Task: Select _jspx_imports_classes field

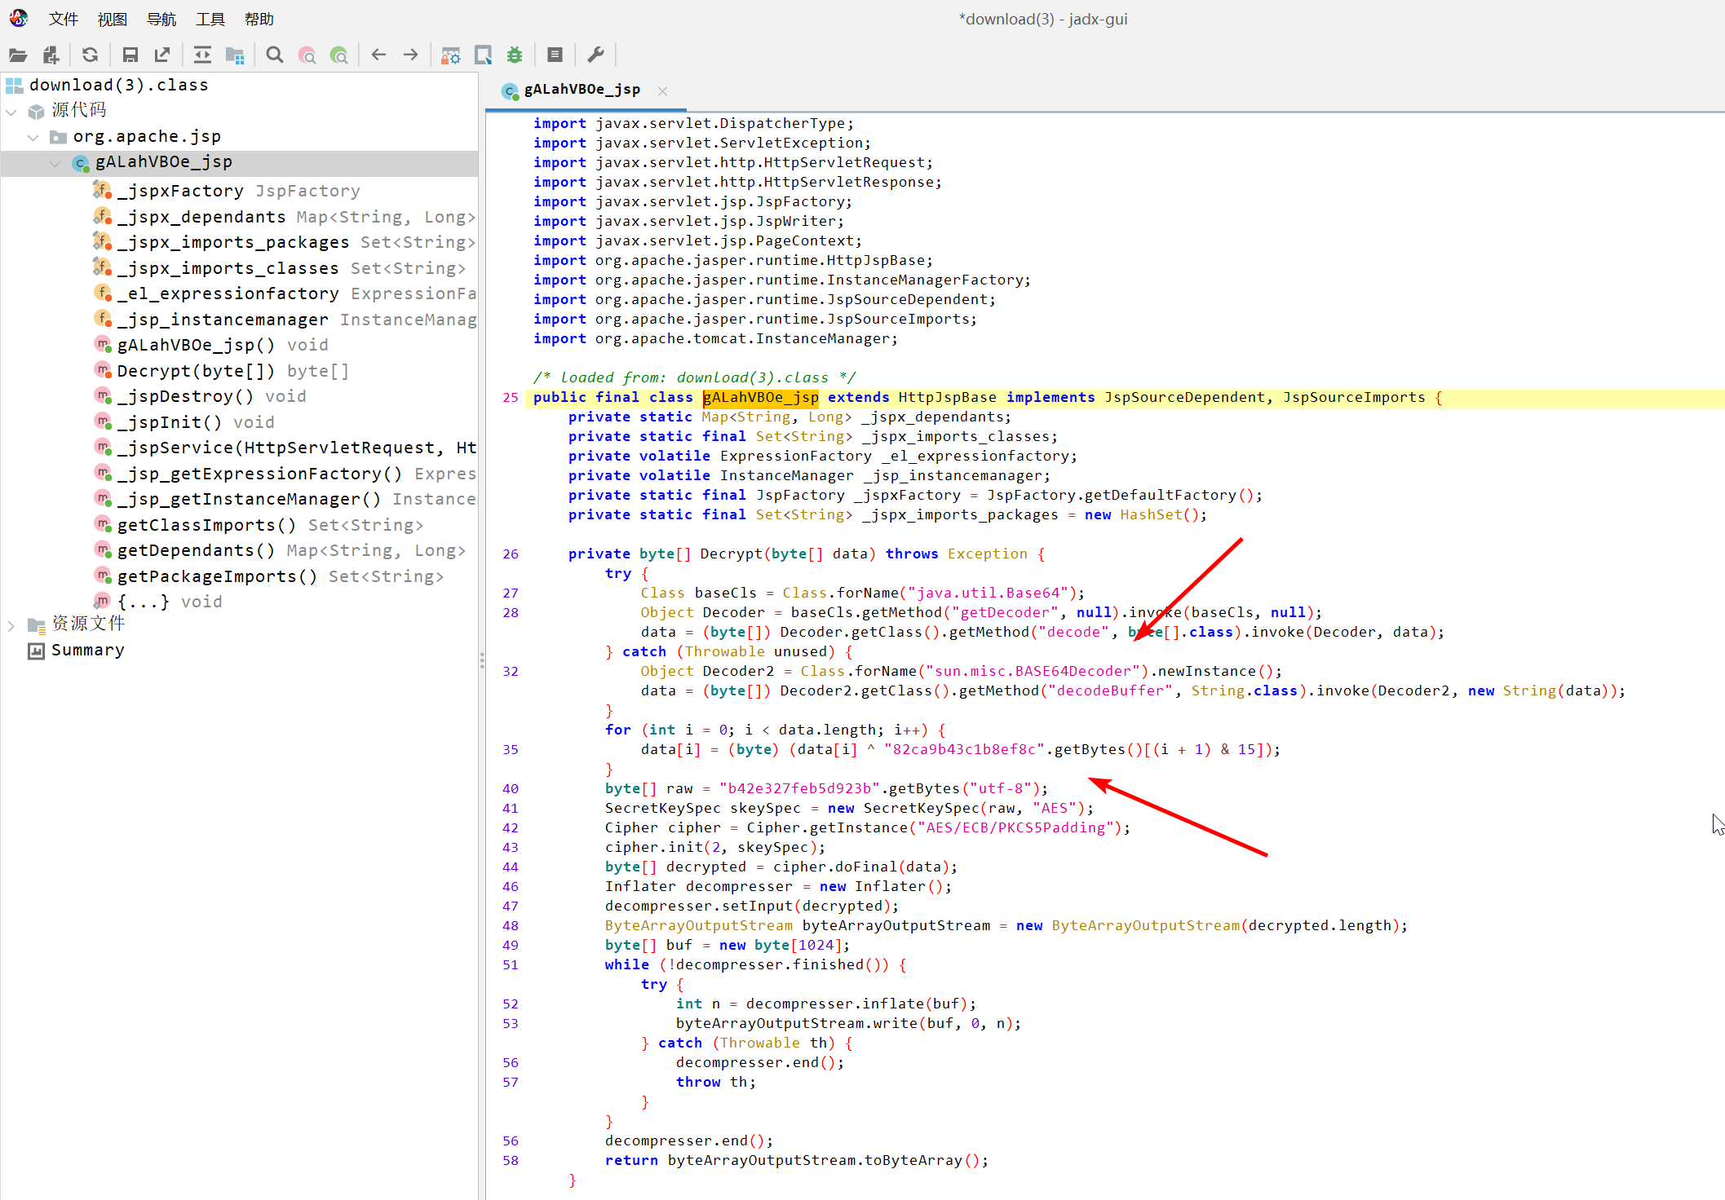Action: coord(291,268)
